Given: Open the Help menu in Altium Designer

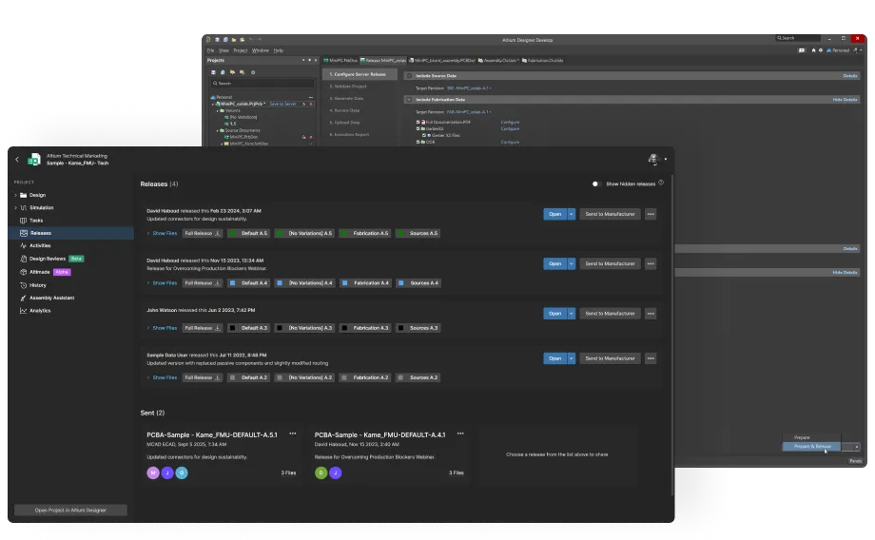Looking at the screenshot, I should tap(279, 50).
